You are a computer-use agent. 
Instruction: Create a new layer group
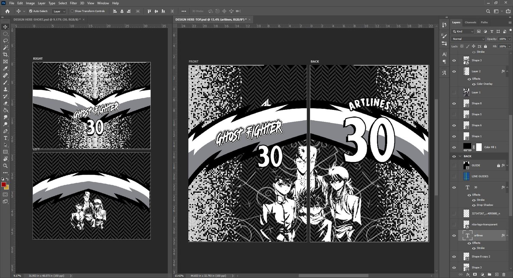pos(489,274)
